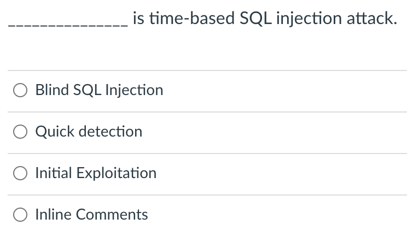Click the word 'Blind' in first option
This screenshot has width=407, height=248.
tap(52, 90)
